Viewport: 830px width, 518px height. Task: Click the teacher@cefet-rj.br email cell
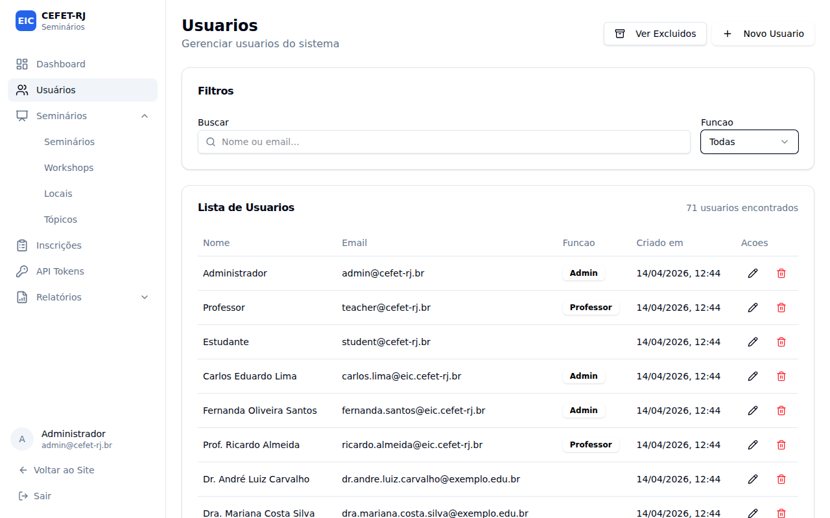pos(386,308)
